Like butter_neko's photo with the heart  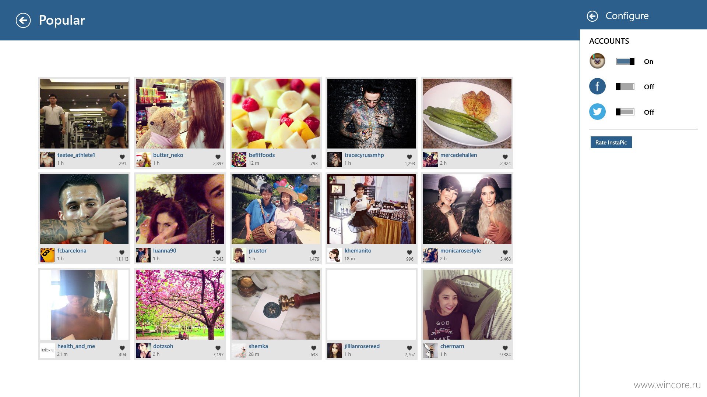[218, 157]
